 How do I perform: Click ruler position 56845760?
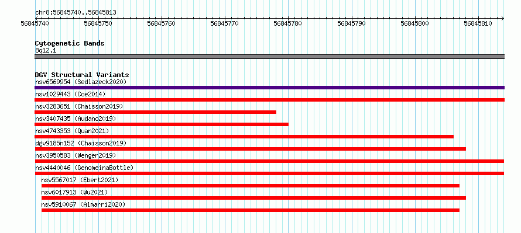pos(161,23)
